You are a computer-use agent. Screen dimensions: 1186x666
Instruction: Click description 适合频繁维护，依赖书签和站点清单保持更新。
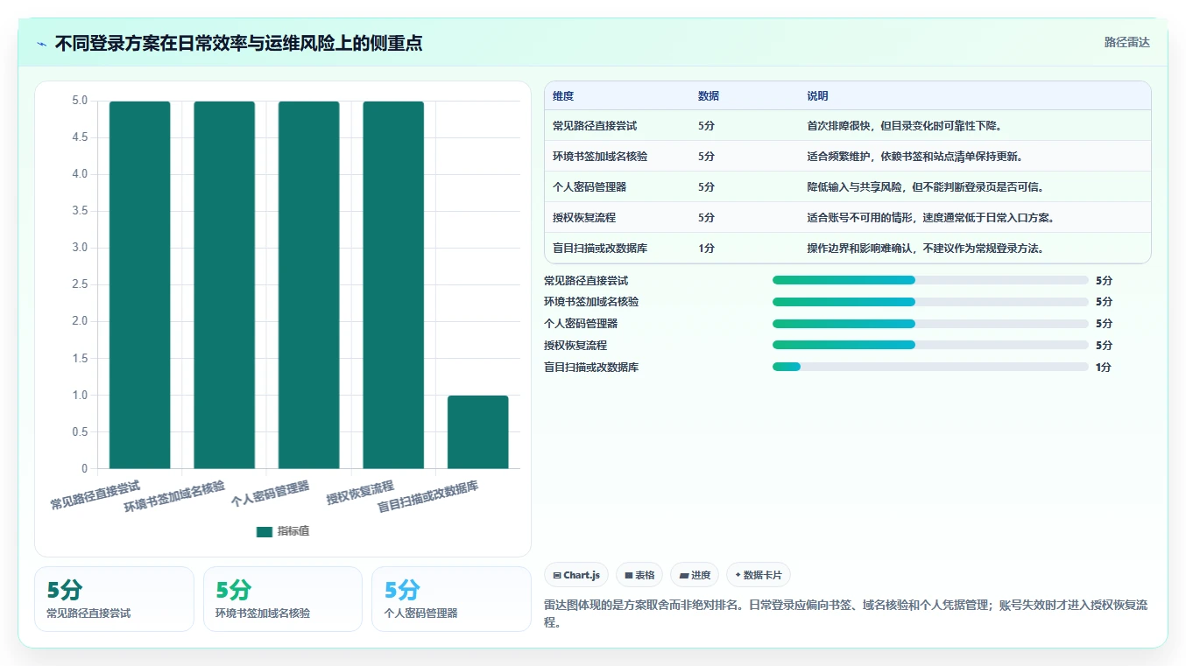[x=914, y=157]
